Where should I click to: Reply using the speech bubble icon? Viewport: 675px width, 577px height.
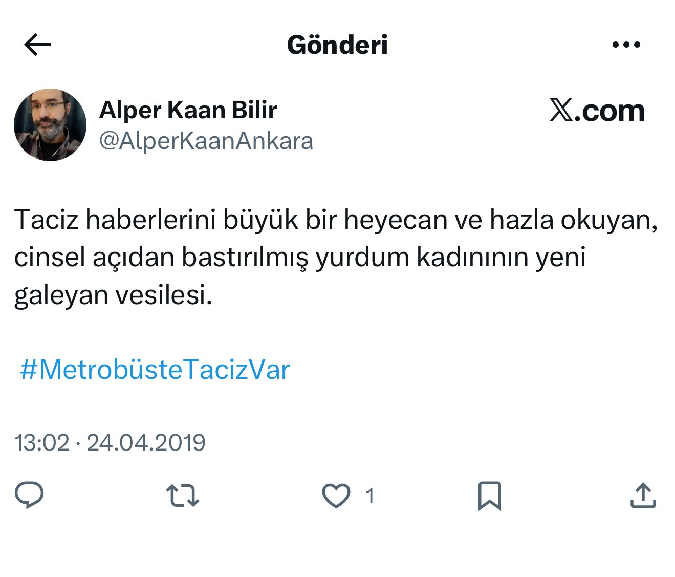coord(29,495)
